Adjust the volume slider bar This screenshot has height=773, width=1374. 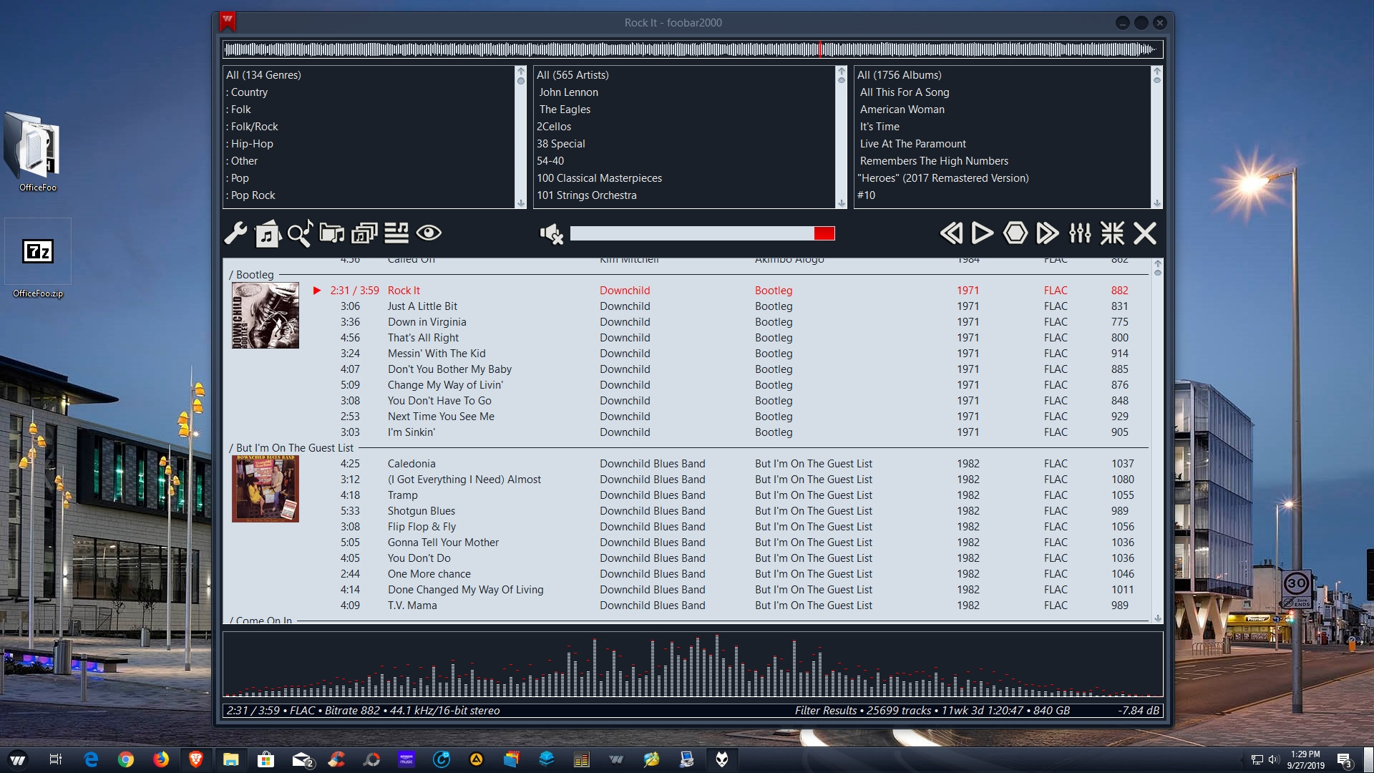click(x=701, y=233)
